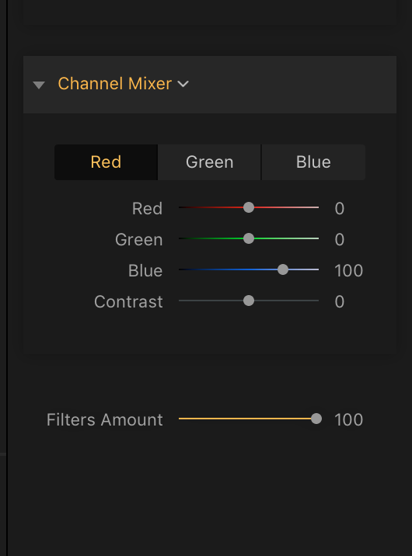
Task: Switch to the Blue channel tab
Action: pos(313,162)
